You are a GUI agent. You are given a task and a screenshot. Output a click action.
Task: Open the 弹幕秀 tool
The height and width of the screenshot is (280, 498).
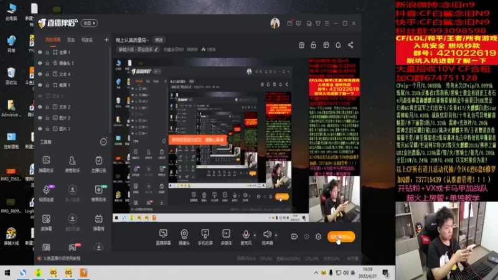98,222
